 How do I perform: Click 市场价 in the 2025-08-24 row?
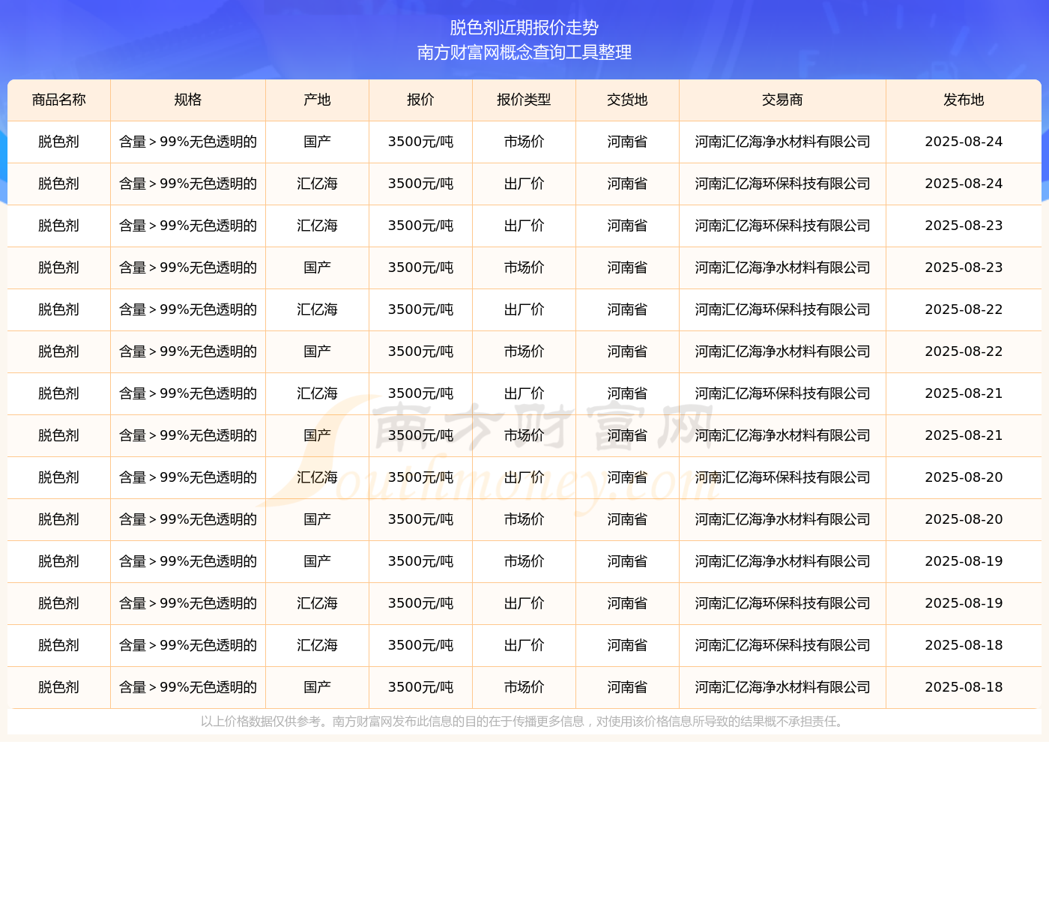524,142
